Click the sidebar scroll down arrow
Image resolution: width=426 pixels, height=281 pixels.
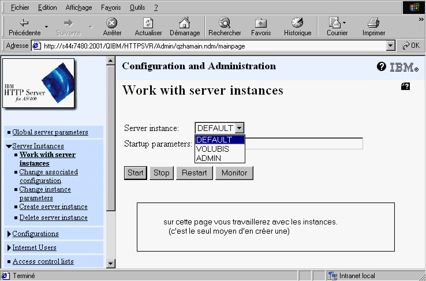111,263
